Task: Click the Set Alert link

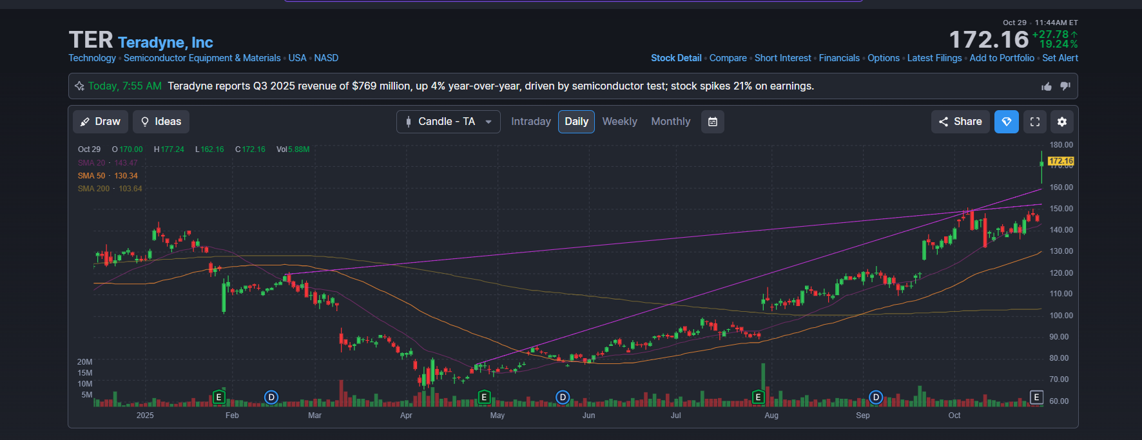Action: pyautogui.click(x=1060, y=58)
